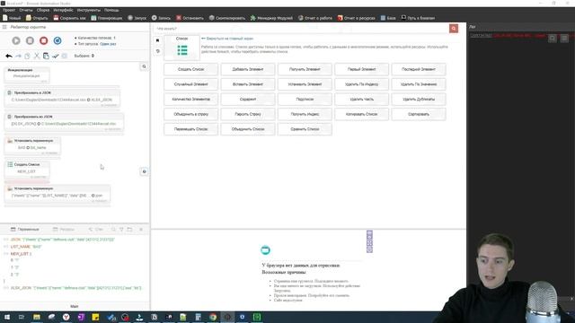The height and width of the screenshot is (323, 575).
Task: Click the green list icon under Список
Action: pyautogui.click(x=182, y=50)
